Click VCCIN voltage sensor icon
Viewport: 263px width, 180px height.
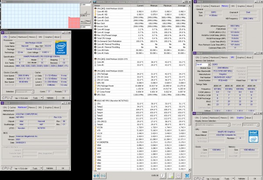tap(95, 127)
